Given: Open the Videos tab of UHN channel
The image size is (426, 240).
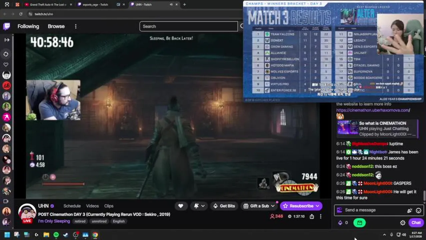Looking at the screenshot, I should tap(92, 206).
